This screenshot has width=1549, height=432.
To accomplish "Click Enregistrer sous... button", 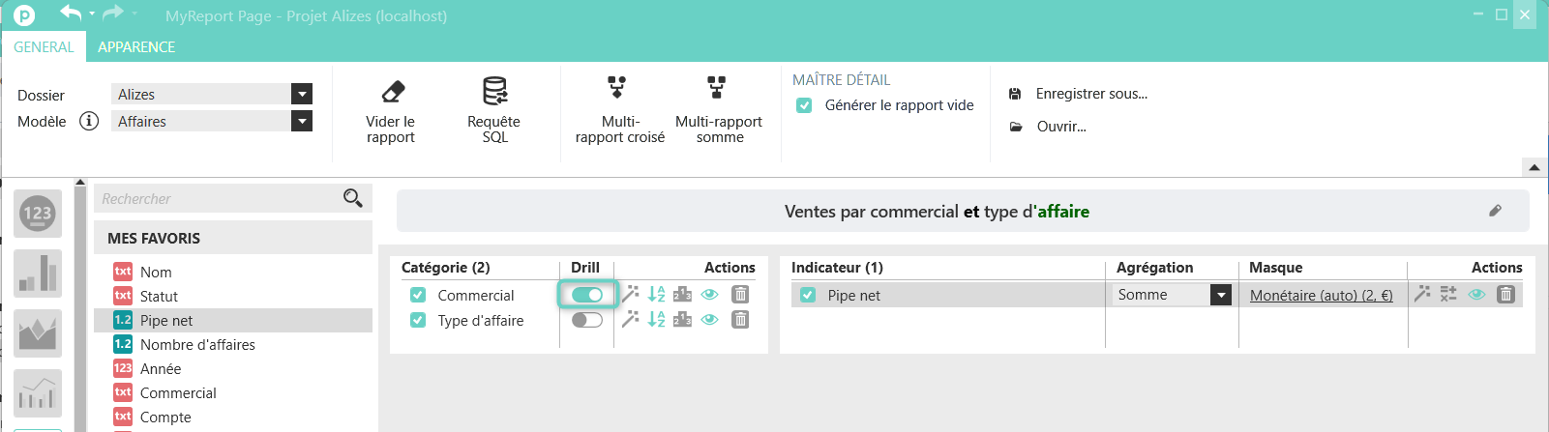I will pyautogui.click(x=1090, y=94).
